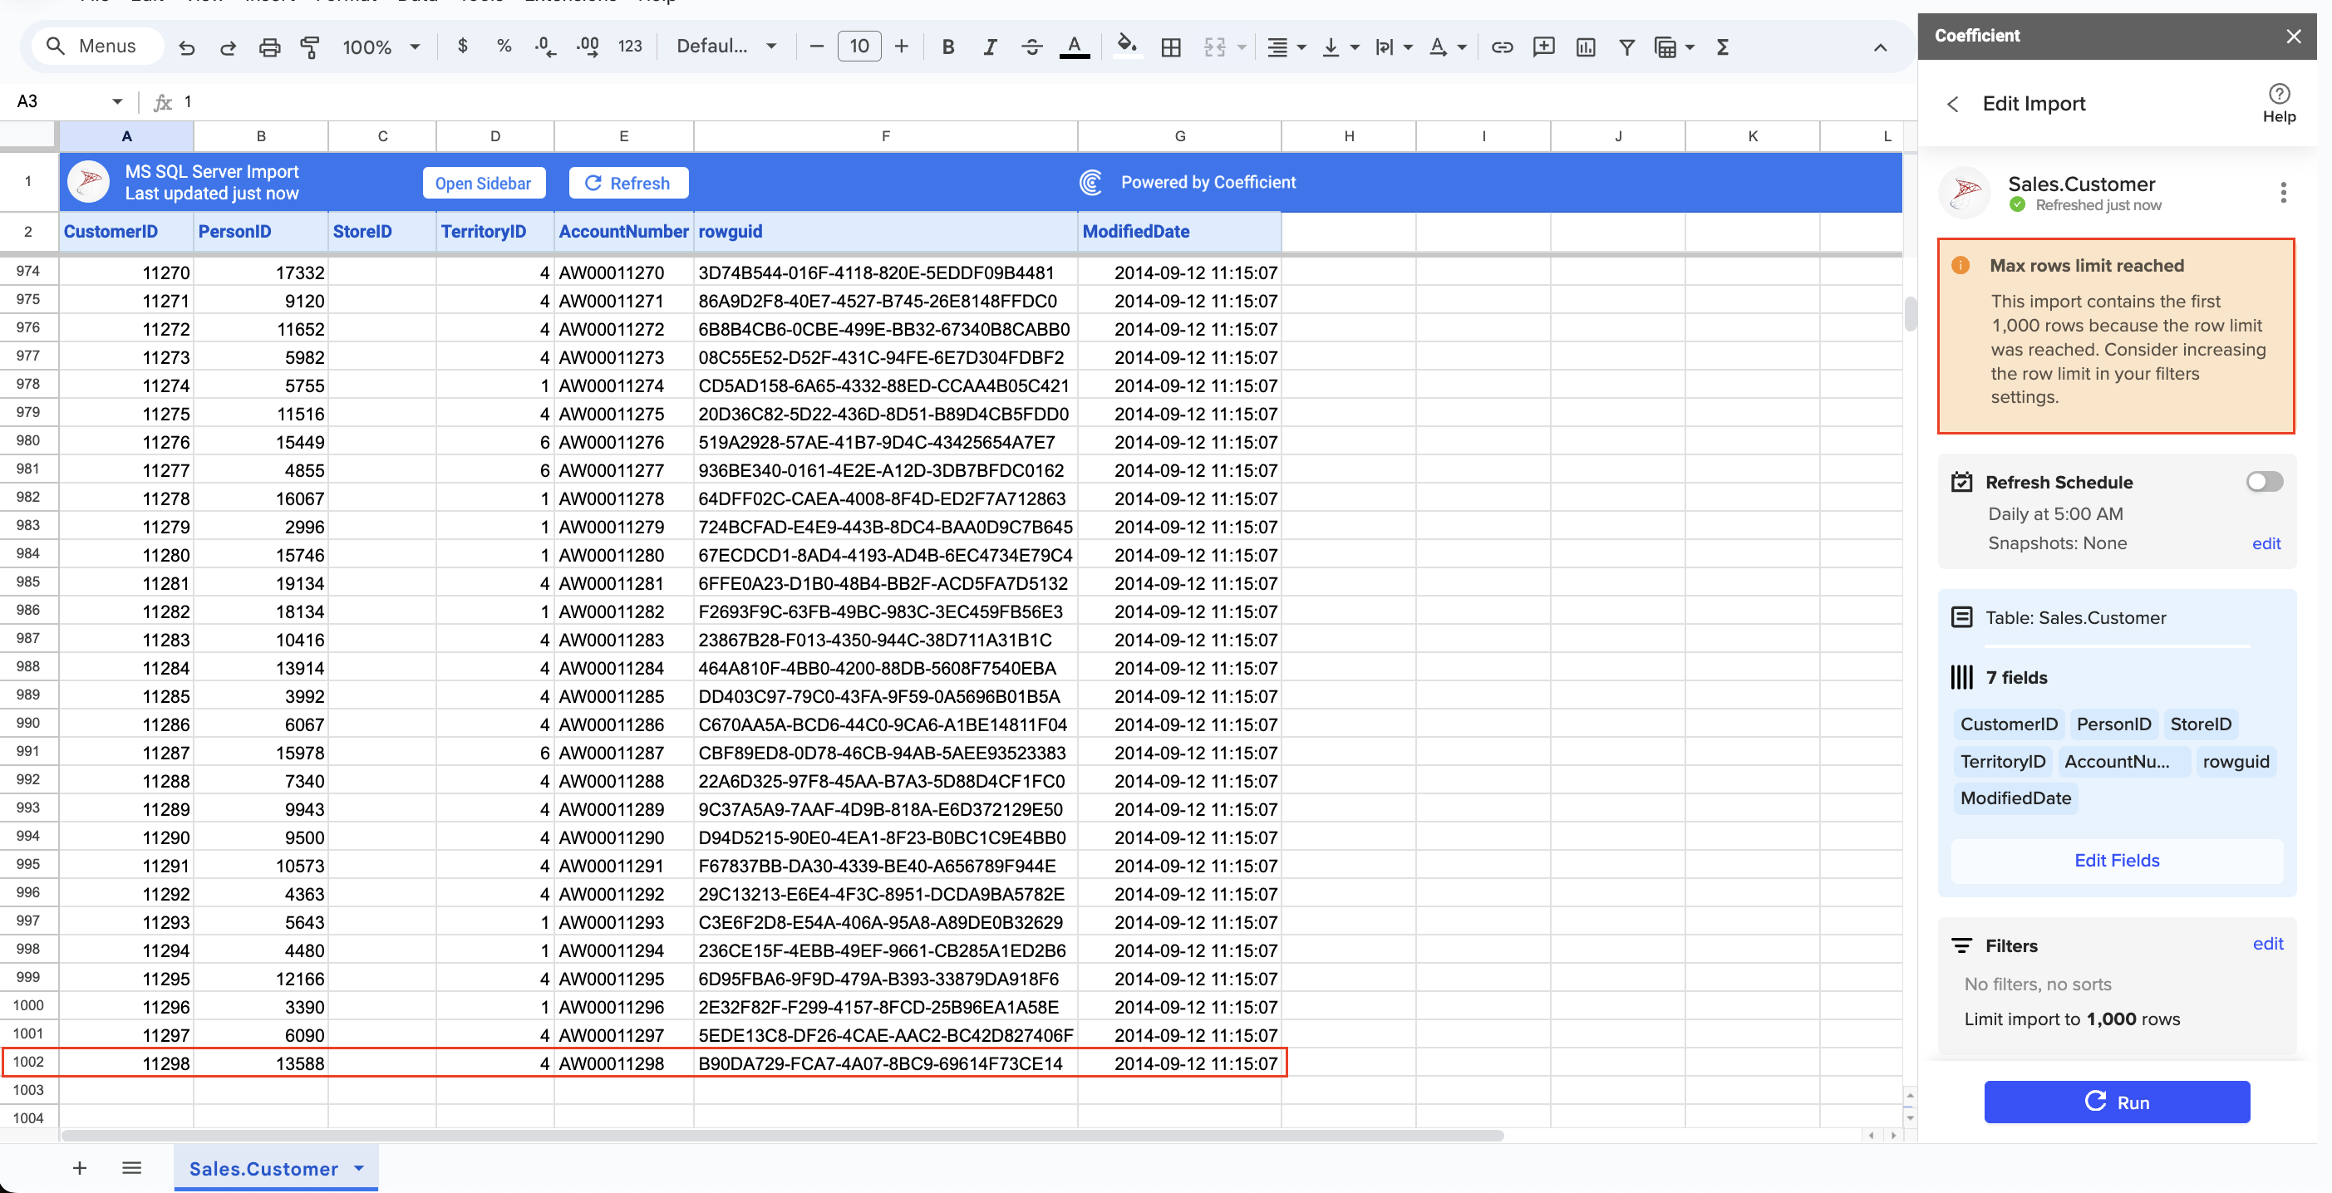Open the Sales.Customer options with three-dot menu

(x=2285, y=192)
